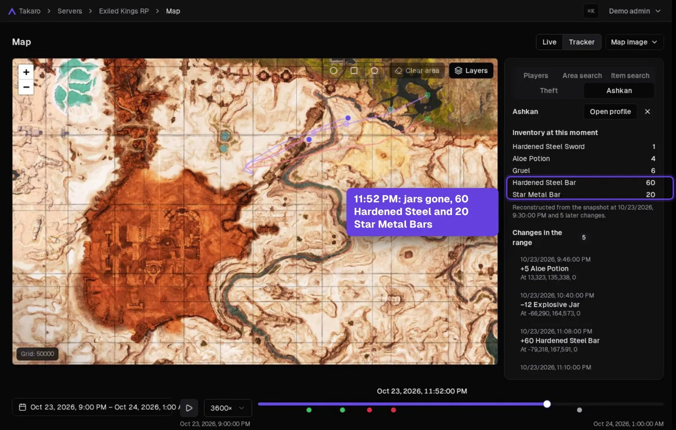The image size is (676, 430).
Task: Close the Ashkan player panel
Action: tap(647, 111)
